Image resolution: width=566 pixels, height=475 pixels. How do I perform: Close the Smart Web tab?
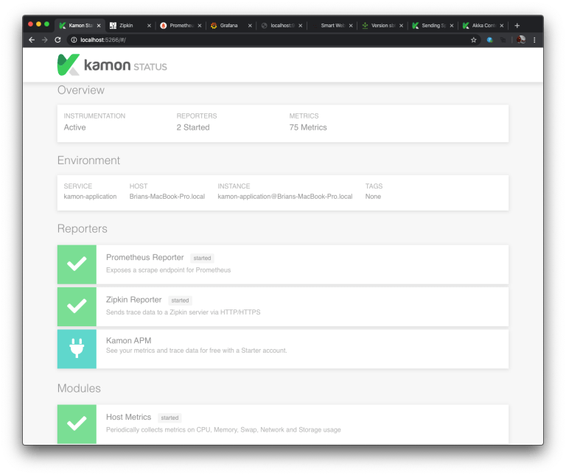[x=351, y=26]
